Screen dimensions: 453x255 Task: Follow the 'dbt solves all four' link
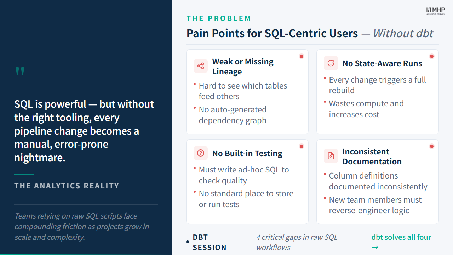coord(401,242)
